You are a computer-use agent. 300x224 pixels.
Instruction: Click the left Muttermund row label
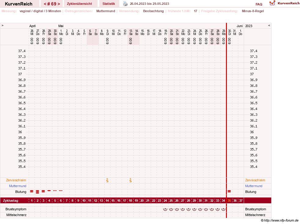click(x=18, y=186)
